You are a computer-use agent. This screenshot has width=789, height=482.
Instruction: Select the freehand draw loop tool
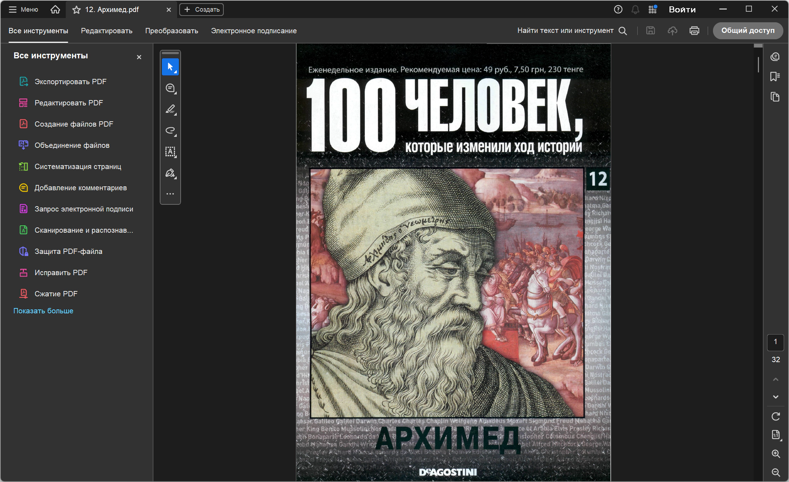[x=170, y=130]
